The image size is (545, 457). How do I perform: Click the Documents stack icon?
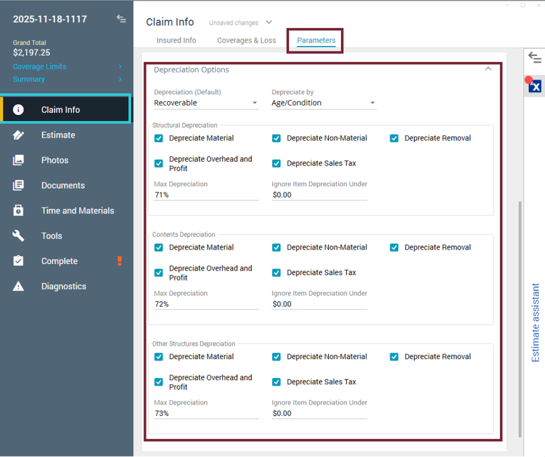click(x=18, y=185)
